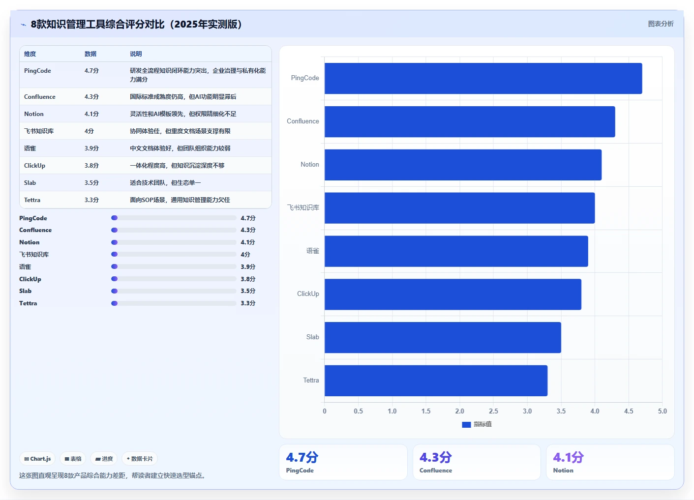Click the 表格 tag chip

73,459
